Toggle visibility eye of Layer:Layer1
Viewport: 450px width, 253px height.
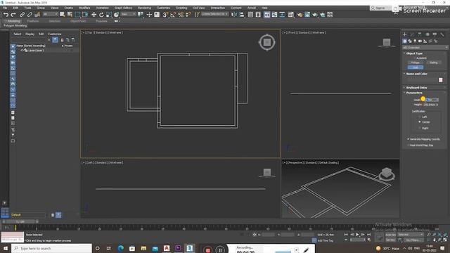point(22,50)
